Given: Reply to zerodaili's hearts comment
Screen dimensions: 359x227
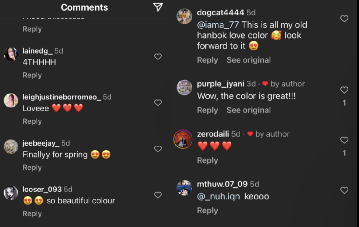Looking at the screenshot, I should point(207,160).
